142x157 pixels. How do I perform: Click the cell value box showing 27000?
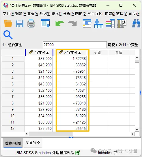(x=74, y=45)
